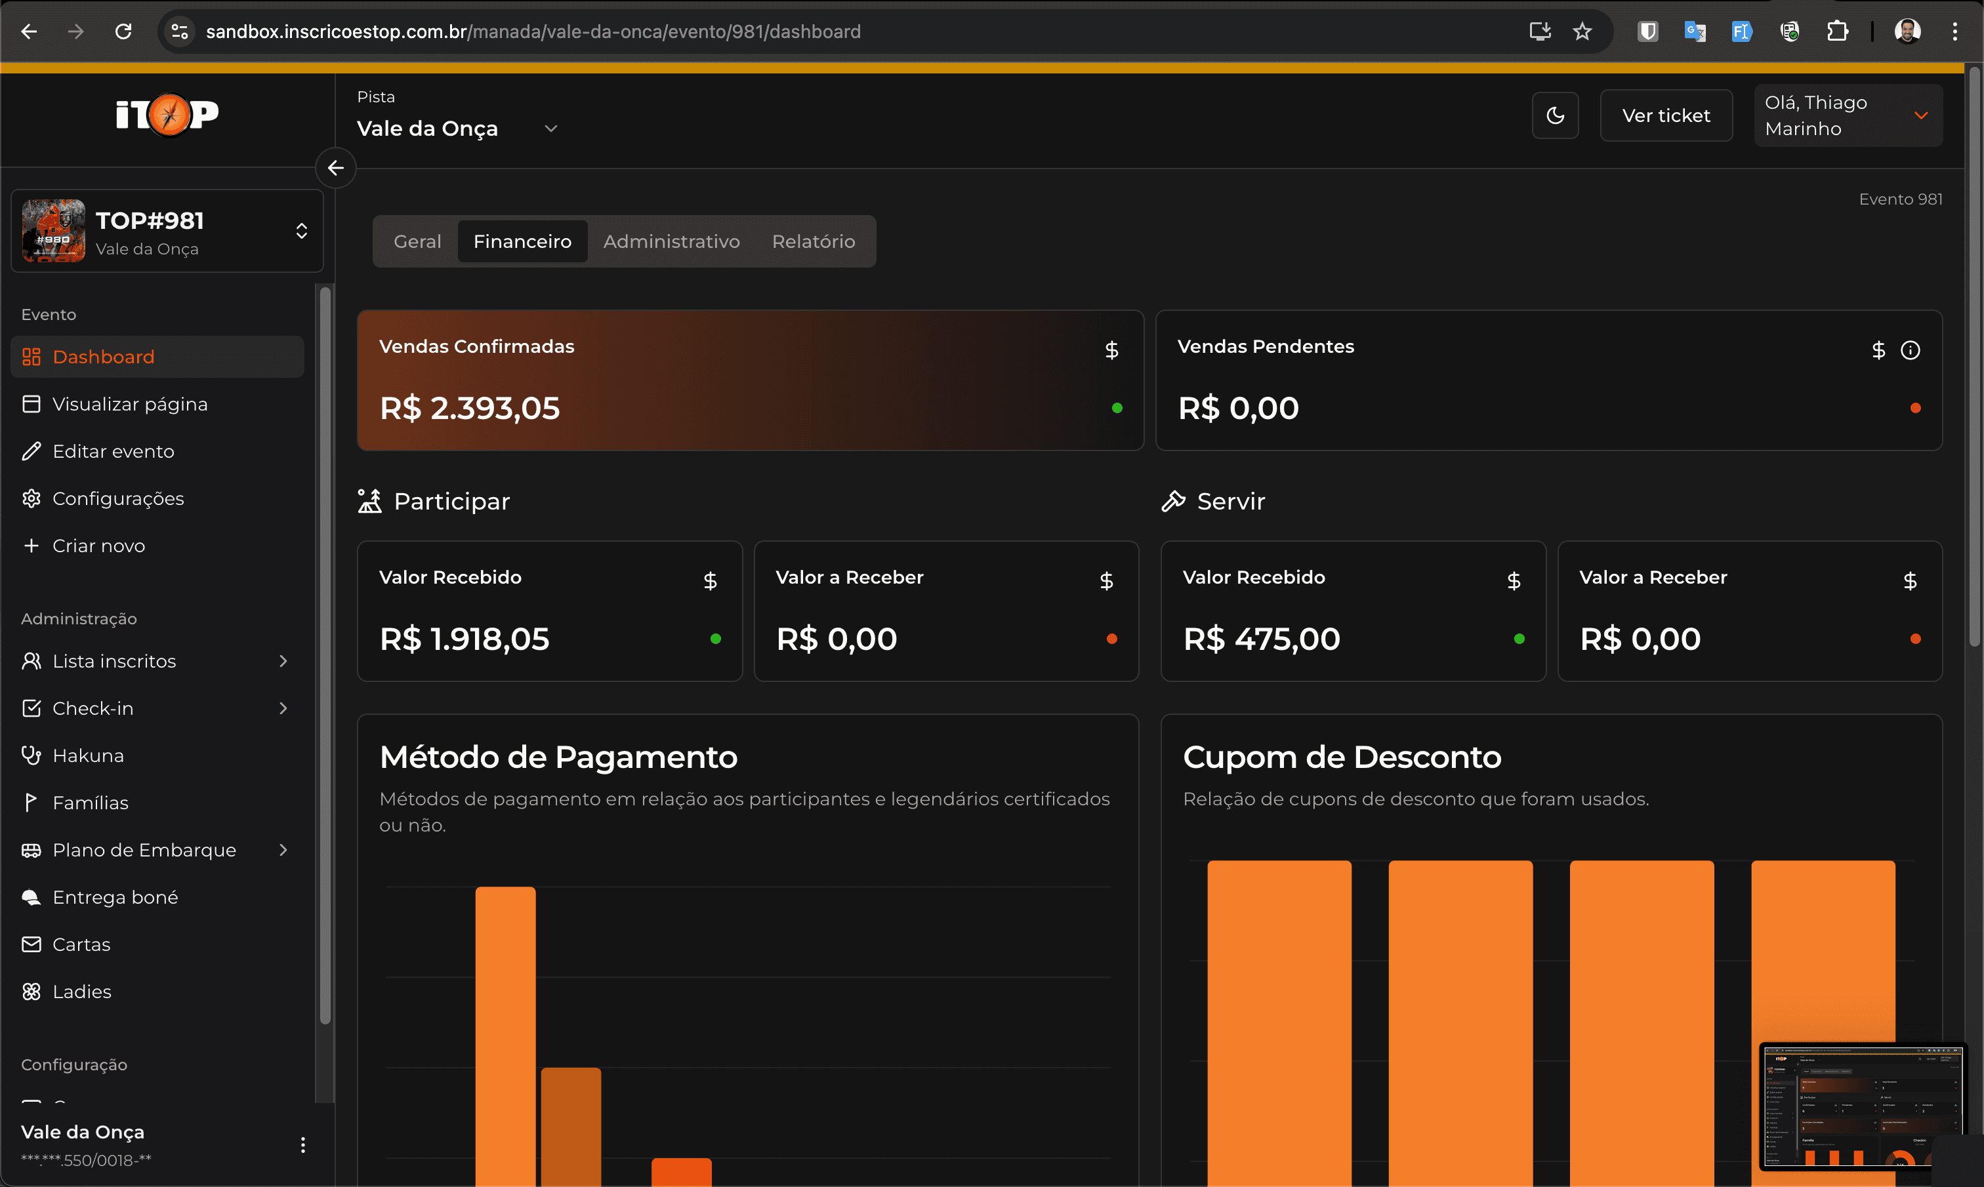Open the Relatório tab
The image size is (1984, 1187).
(x=814, y=241)
